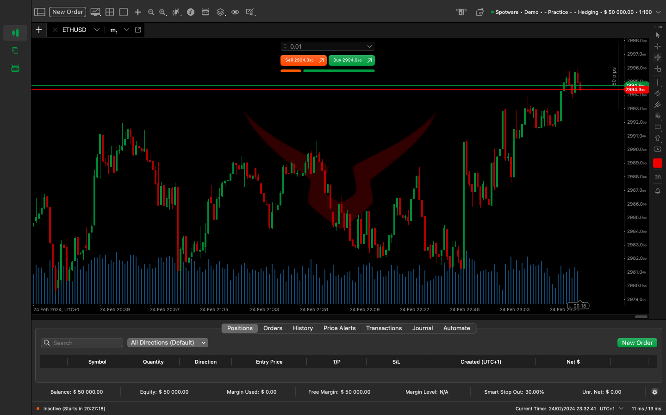Open account bar settings gear

tap(654, 392)
